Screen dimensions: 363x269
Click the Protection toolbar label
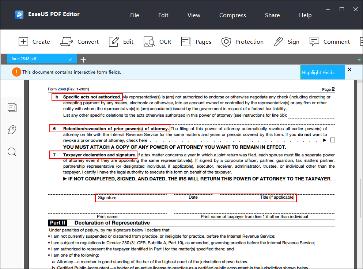[x=249, y=42]
